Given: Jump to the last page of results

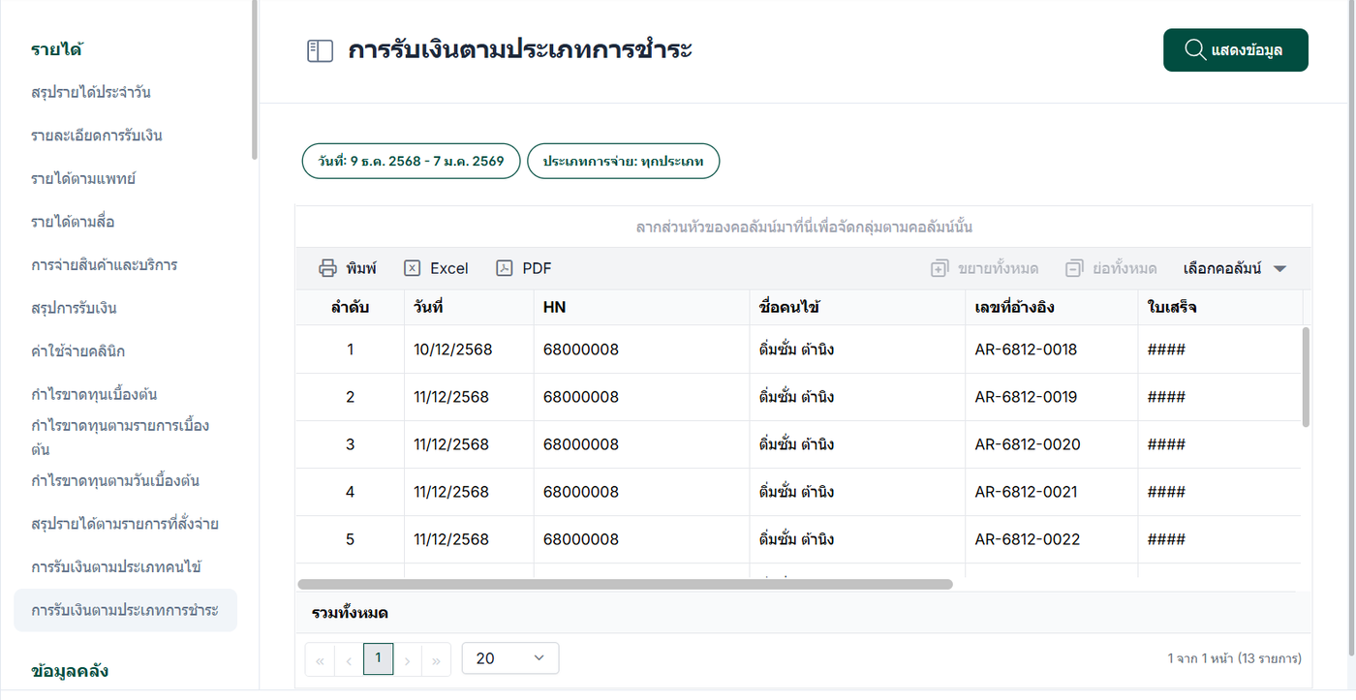Looking at the screenshot, I should [437, 659].
